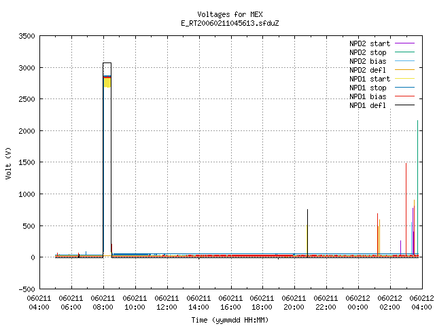Click the orange line sample for NPD2 defl
Viewport: 435px width, 326px height.
(x=405, y=70)
